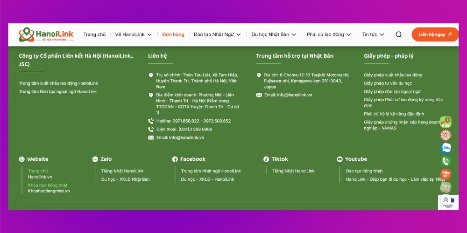Open the Hanoilink.vn website link
This screenshot has height=233, width=467.
tap(40, 177)
